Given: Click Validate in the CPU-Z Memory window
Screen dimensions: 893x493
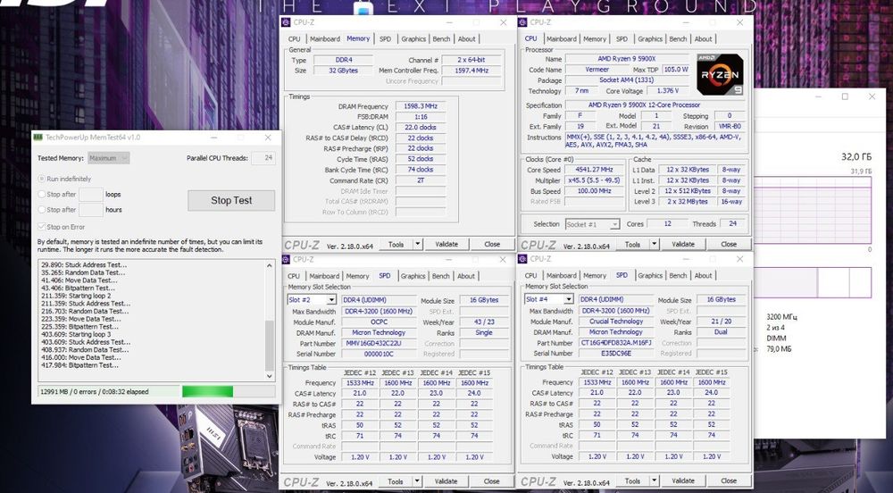Looking at the screenshot, I should click(x=446, y=244).
